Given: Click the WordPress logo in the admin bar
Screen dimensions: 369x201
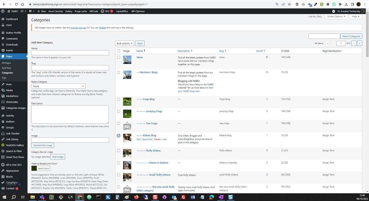Looking at the screenshot, I should click(3, 11).
